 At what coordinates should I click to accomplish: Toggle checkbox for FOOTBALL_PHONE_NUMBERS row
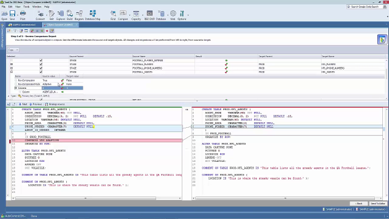click(x=41, y=68)
